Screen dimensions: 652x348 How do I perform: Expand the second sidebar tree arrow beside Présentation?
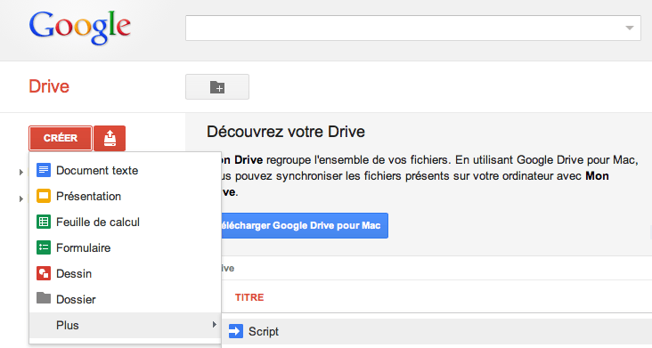(x=20, y=198)
